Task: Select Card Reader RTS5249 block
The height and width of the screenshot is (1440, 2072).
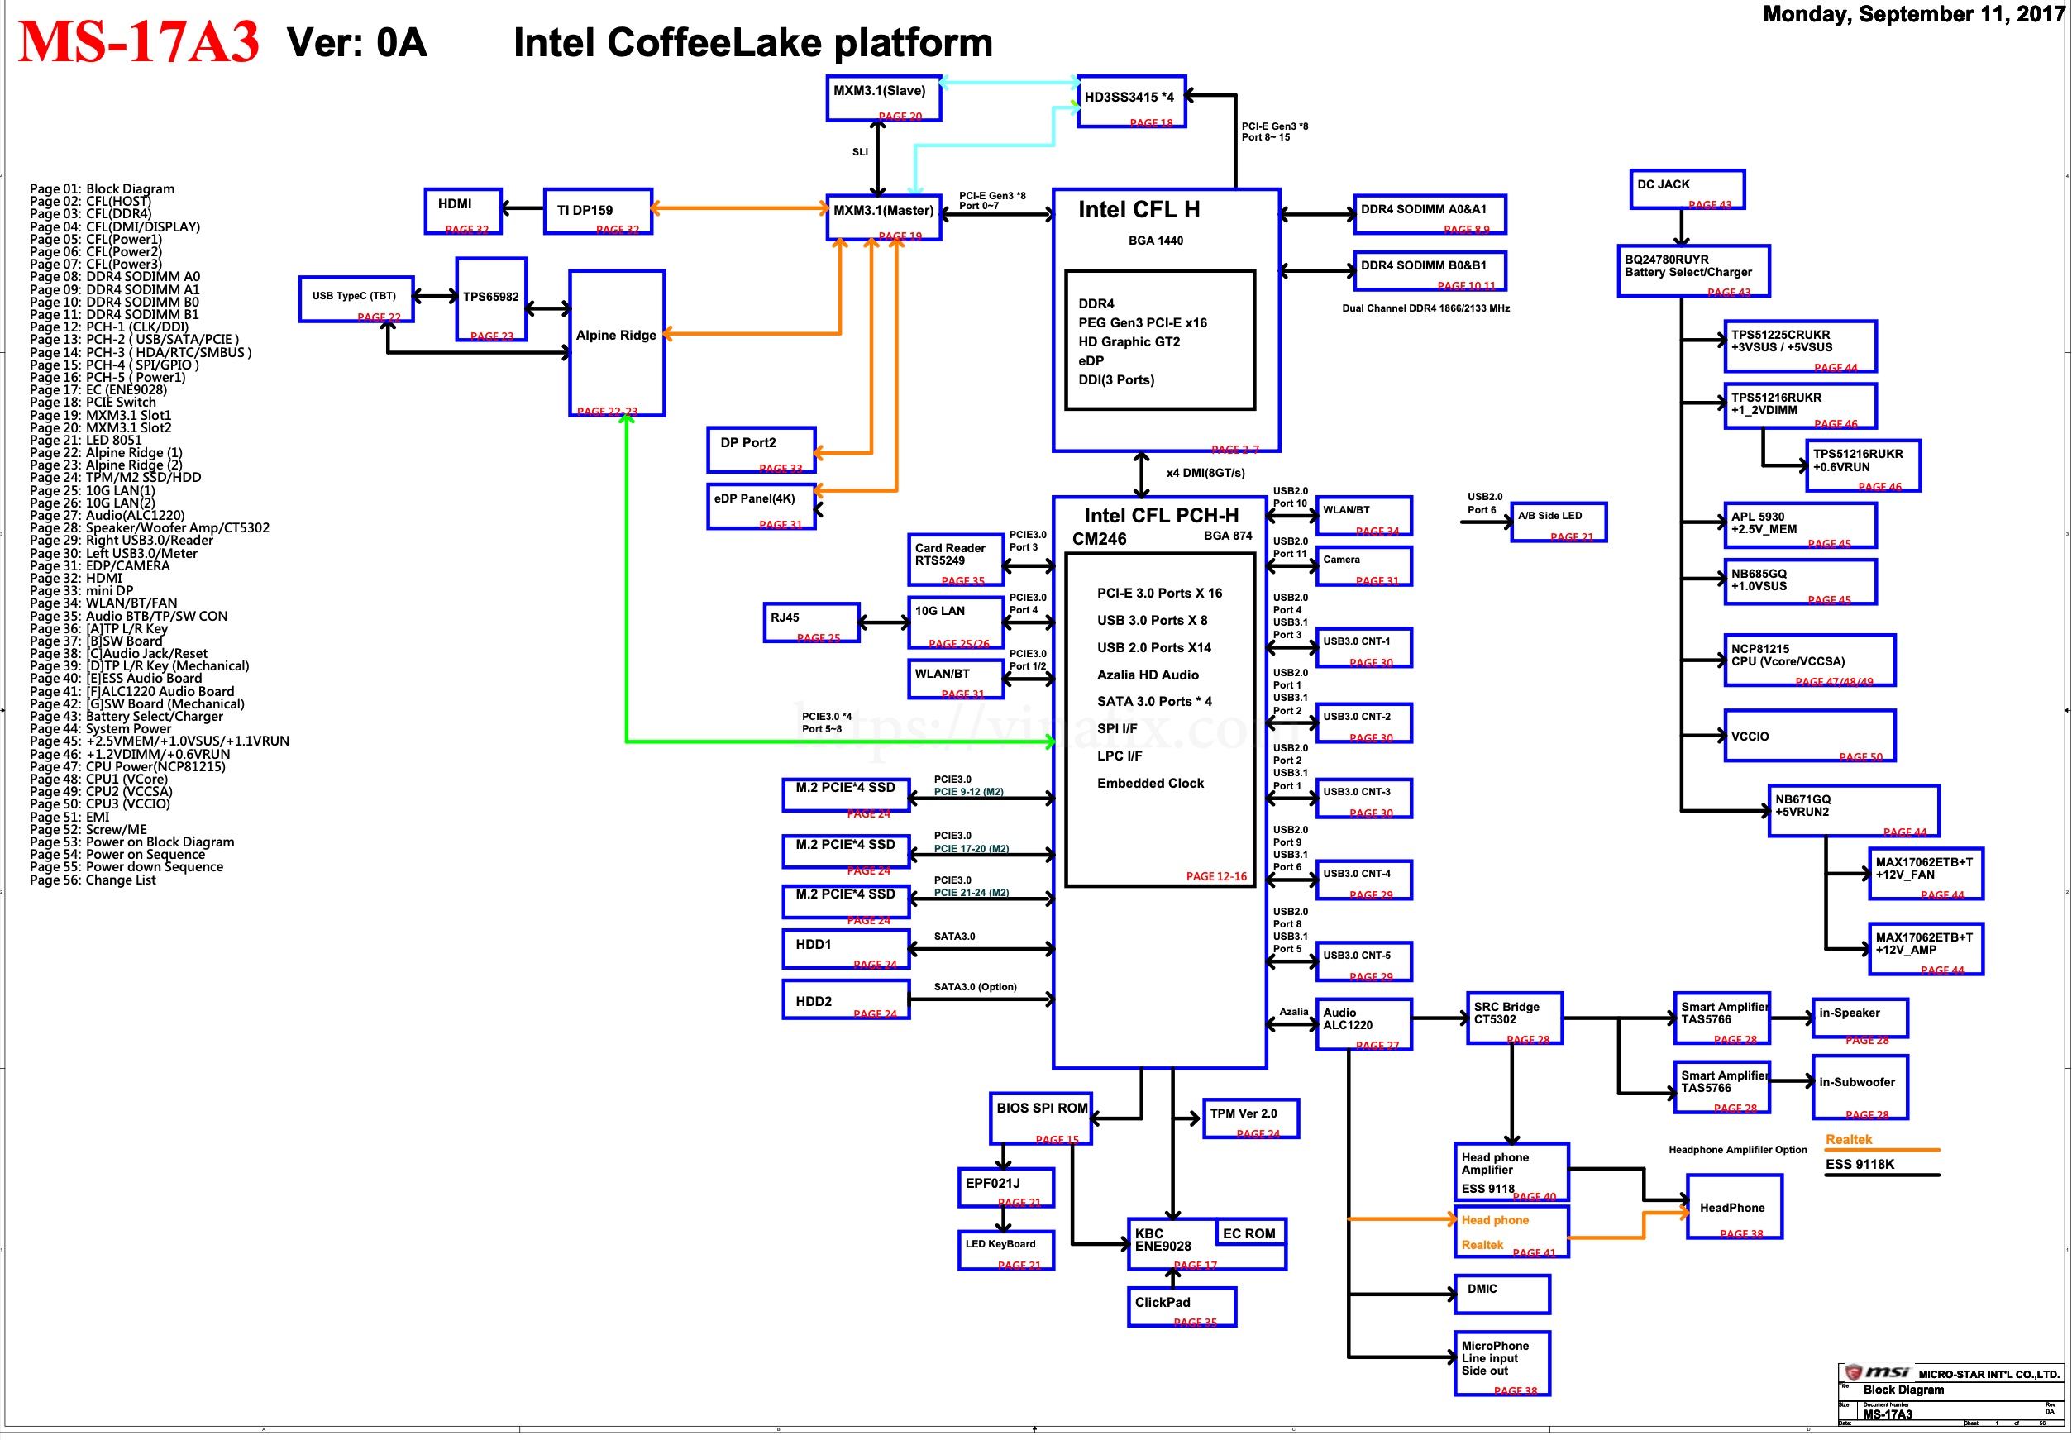Action: click(955, 560)
